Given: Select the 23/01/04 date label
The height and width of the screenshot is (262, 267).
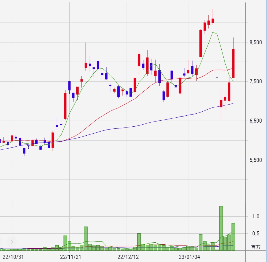Looking at the screenshot, I should coord(189,257).
